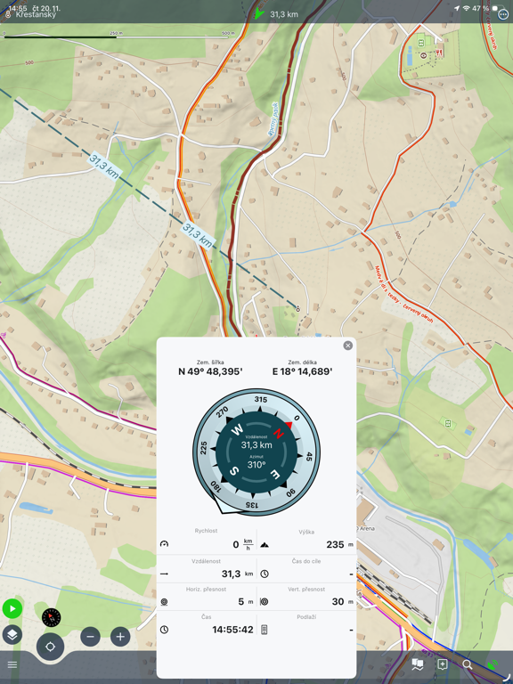The height and width of the screenshot is (684, 513).
Task: Tap the 31,3 km distance in top bar
Action: 284,14
